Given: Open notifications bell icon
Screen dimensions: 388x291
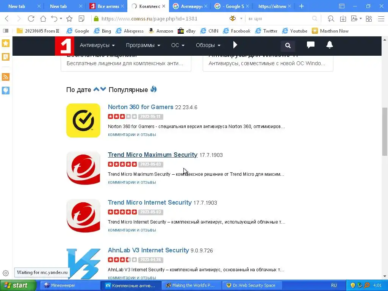Looking at the screenshot, I should 329,45.
